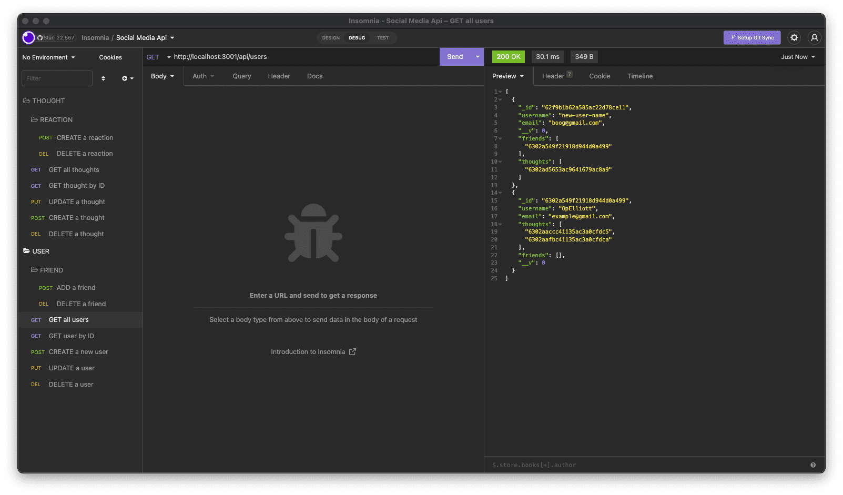Click the help question-mark icon near the response filter

pyautogui.click(x=813, y=465)
